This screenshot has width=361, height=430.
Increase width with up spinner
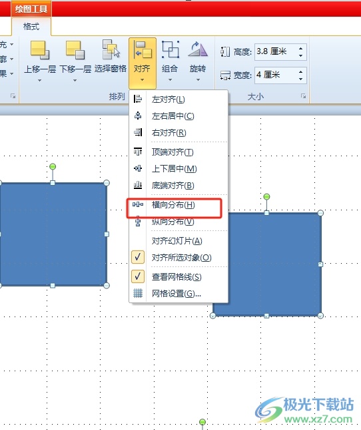(300, 71)
